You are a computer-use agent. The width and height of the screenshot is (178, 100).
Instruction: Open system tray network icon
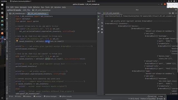coord(169,1)
